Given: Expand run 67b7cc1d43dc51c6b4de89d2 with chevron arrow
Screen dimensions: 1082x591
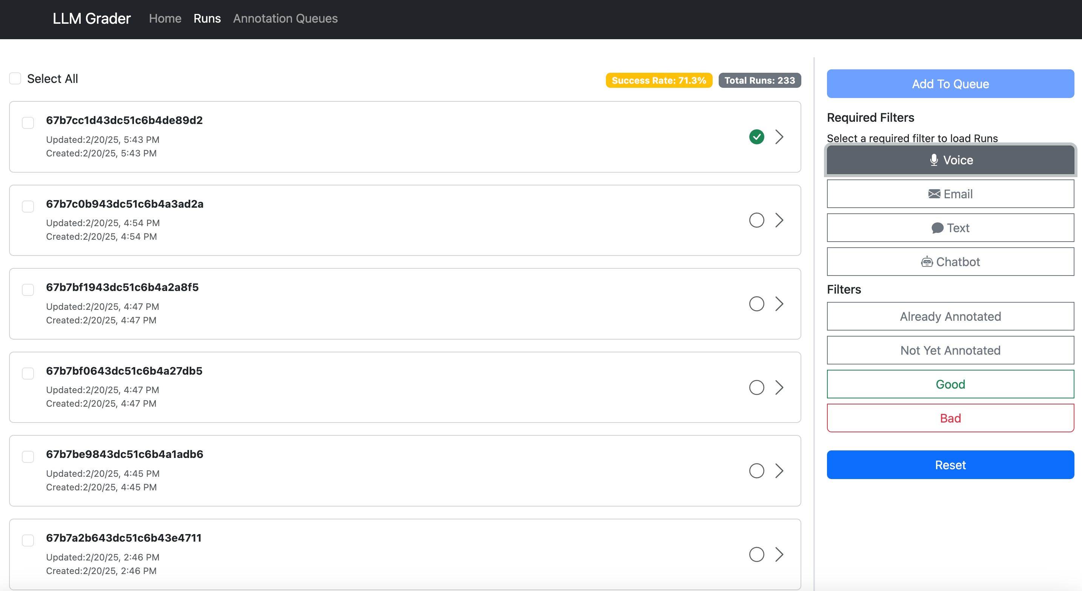Looking at the screenshot, I should (x=779, y=137).
